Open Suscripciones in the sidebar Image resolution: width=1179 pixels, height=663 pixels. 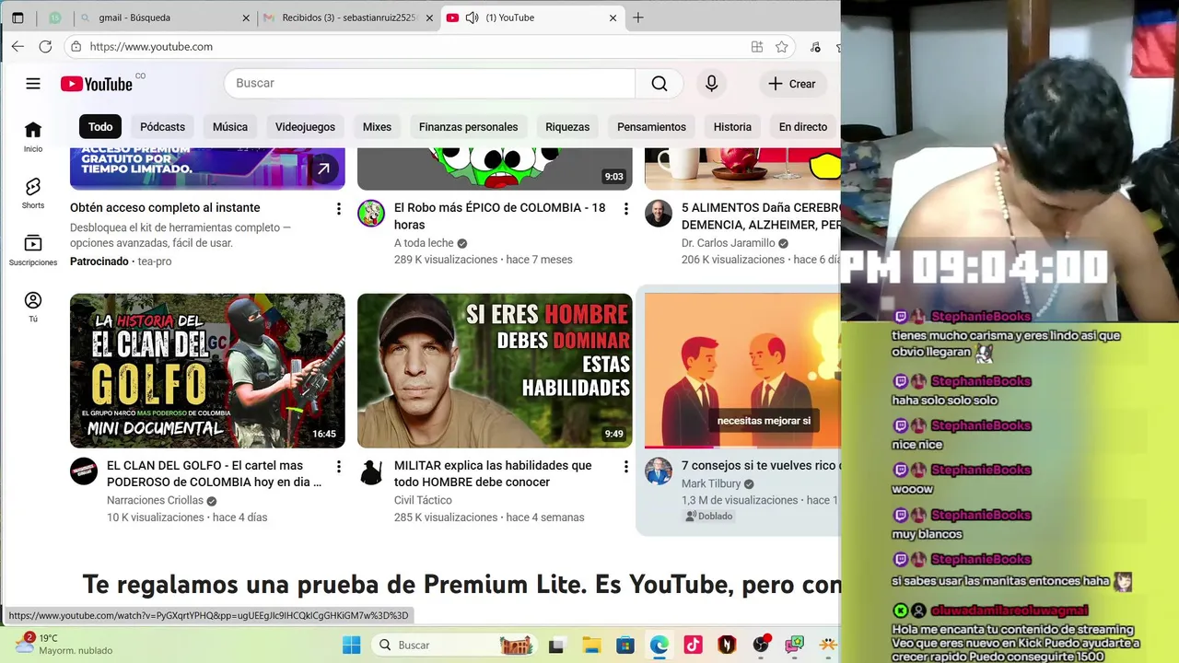pos(33,250)
